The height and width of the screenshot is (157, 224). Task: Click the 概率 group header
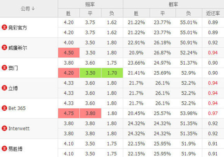tap(173, 4)
